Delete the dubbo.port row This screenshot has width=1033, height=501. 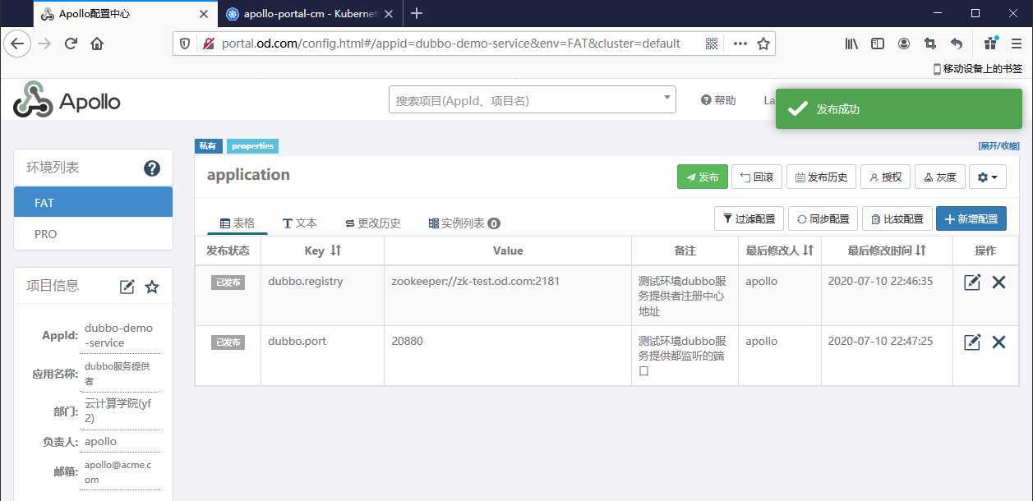point(998,342)
